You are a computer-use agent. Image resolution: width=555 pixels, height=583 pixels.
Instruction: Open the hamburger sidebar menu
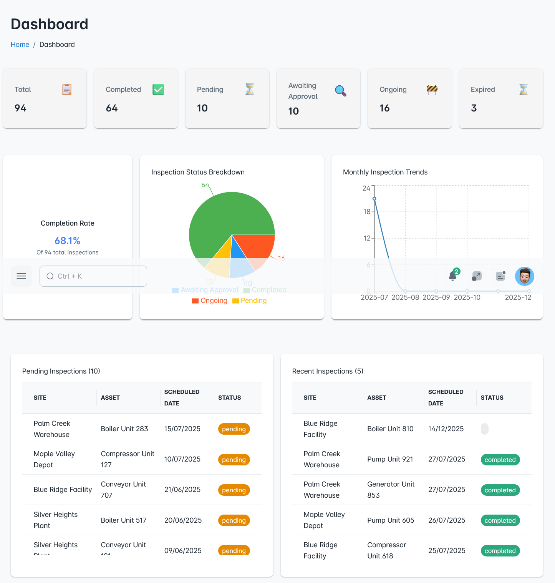[x=21, y=276]
